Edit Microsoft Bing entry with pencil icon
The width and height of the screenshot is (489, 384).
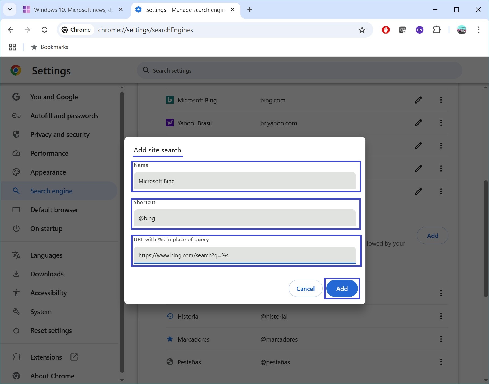418,100
